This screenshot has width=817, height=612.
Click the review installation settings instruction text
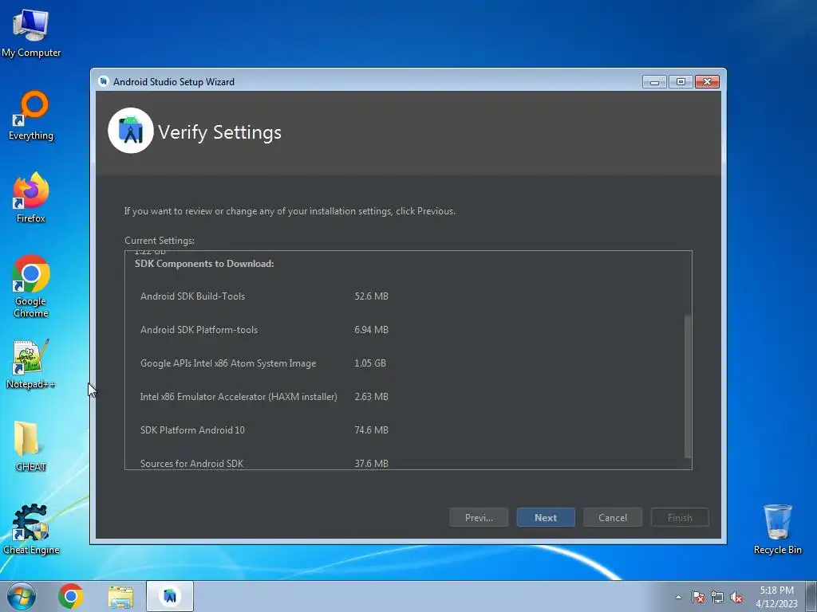(290, 211)
